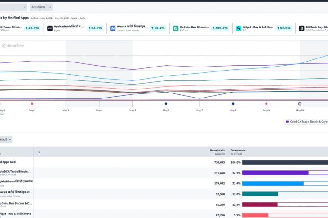Open the All Devices dropdown
Screen dimensions: 328x218
[41, 7]
